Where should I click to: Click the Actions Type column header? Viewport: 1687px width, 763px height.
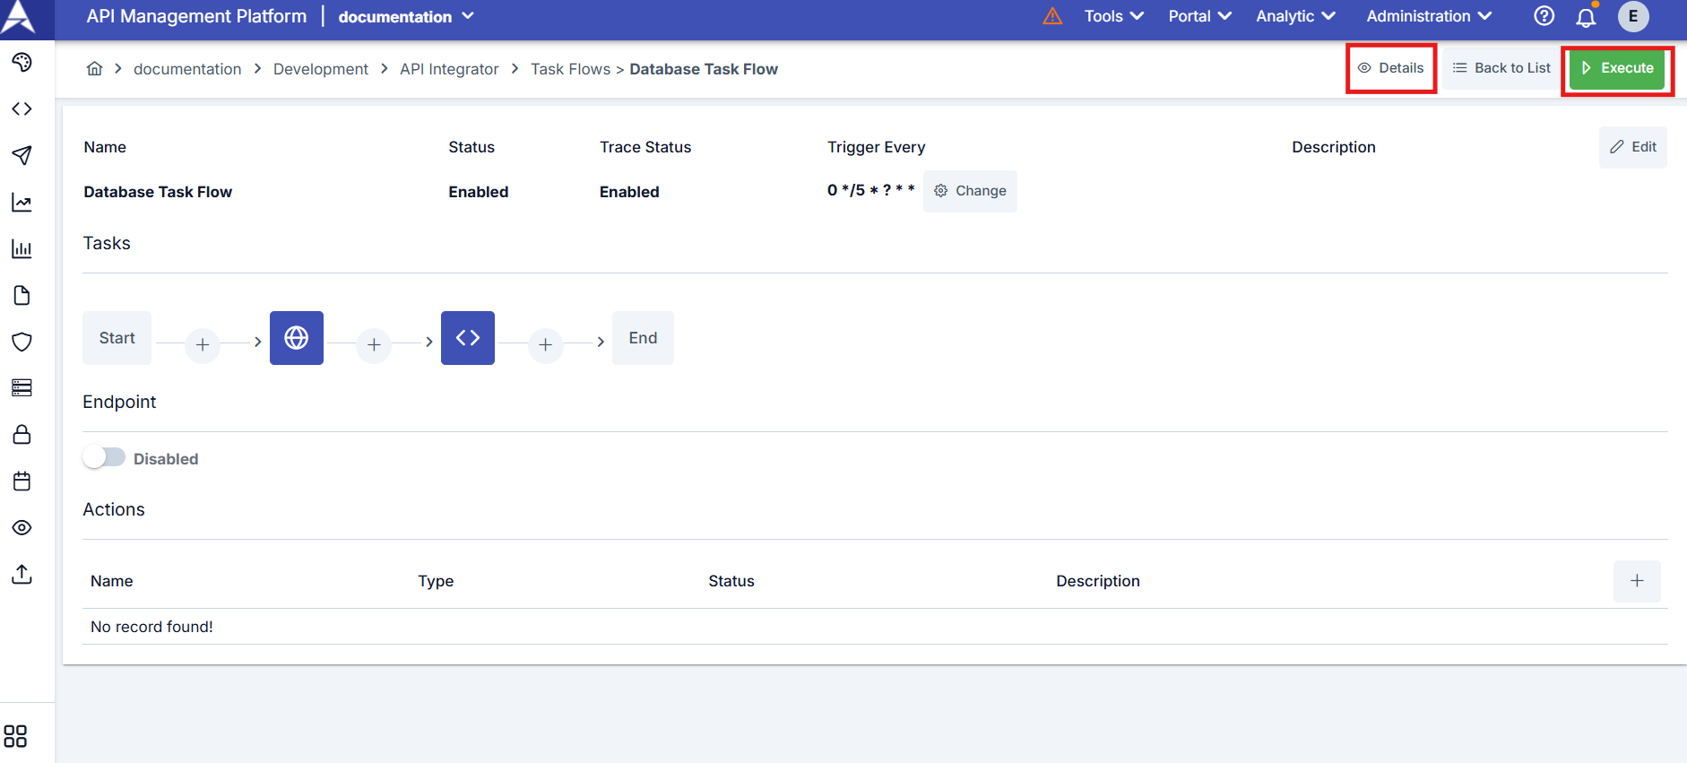(x=436, y=581)
